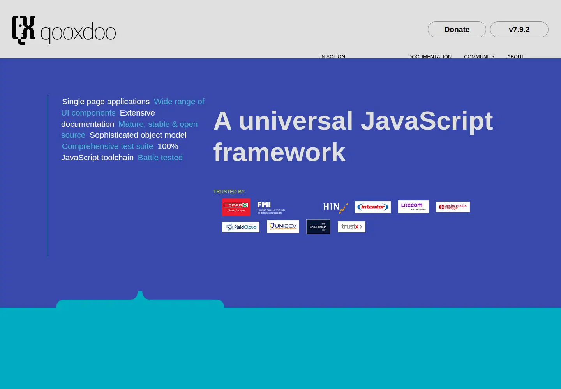Screen dimensions: 561x389
Task: Open the trustx logo tile
Action: (x=351, y=227)
